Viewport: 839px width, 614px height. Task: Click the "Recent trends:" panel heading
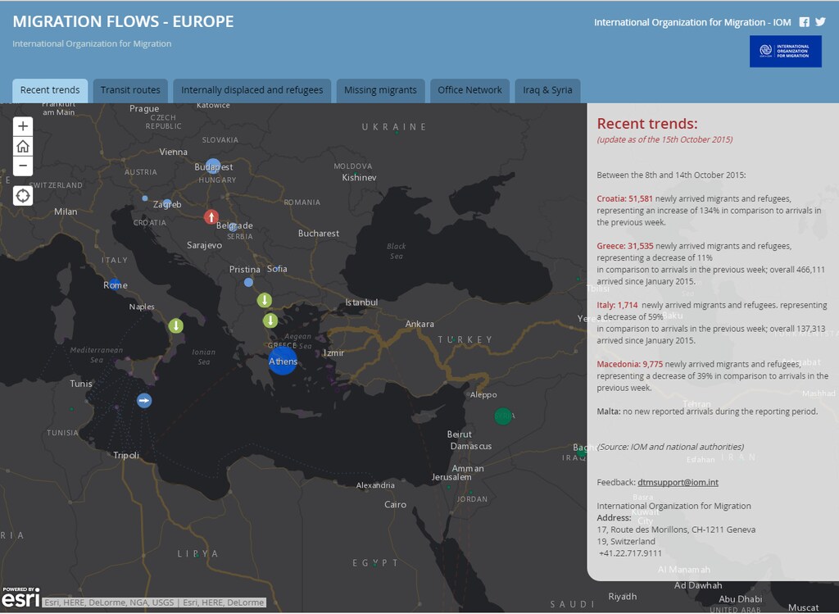pos(647,124)
